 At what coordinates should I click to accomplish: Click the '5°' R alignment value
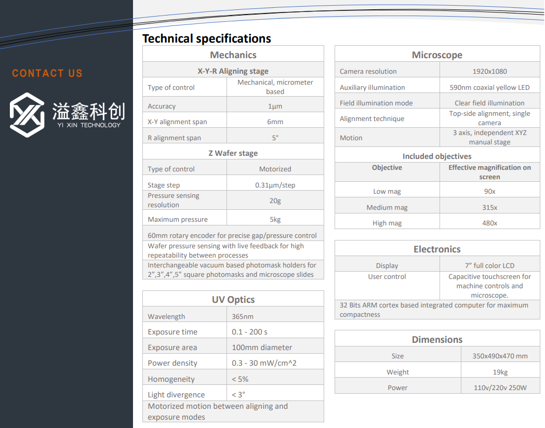[275, 138]
